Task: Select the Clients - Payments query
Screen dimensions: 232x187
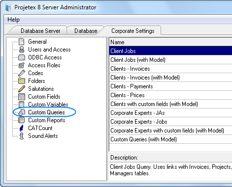Action: pos(170,86)
